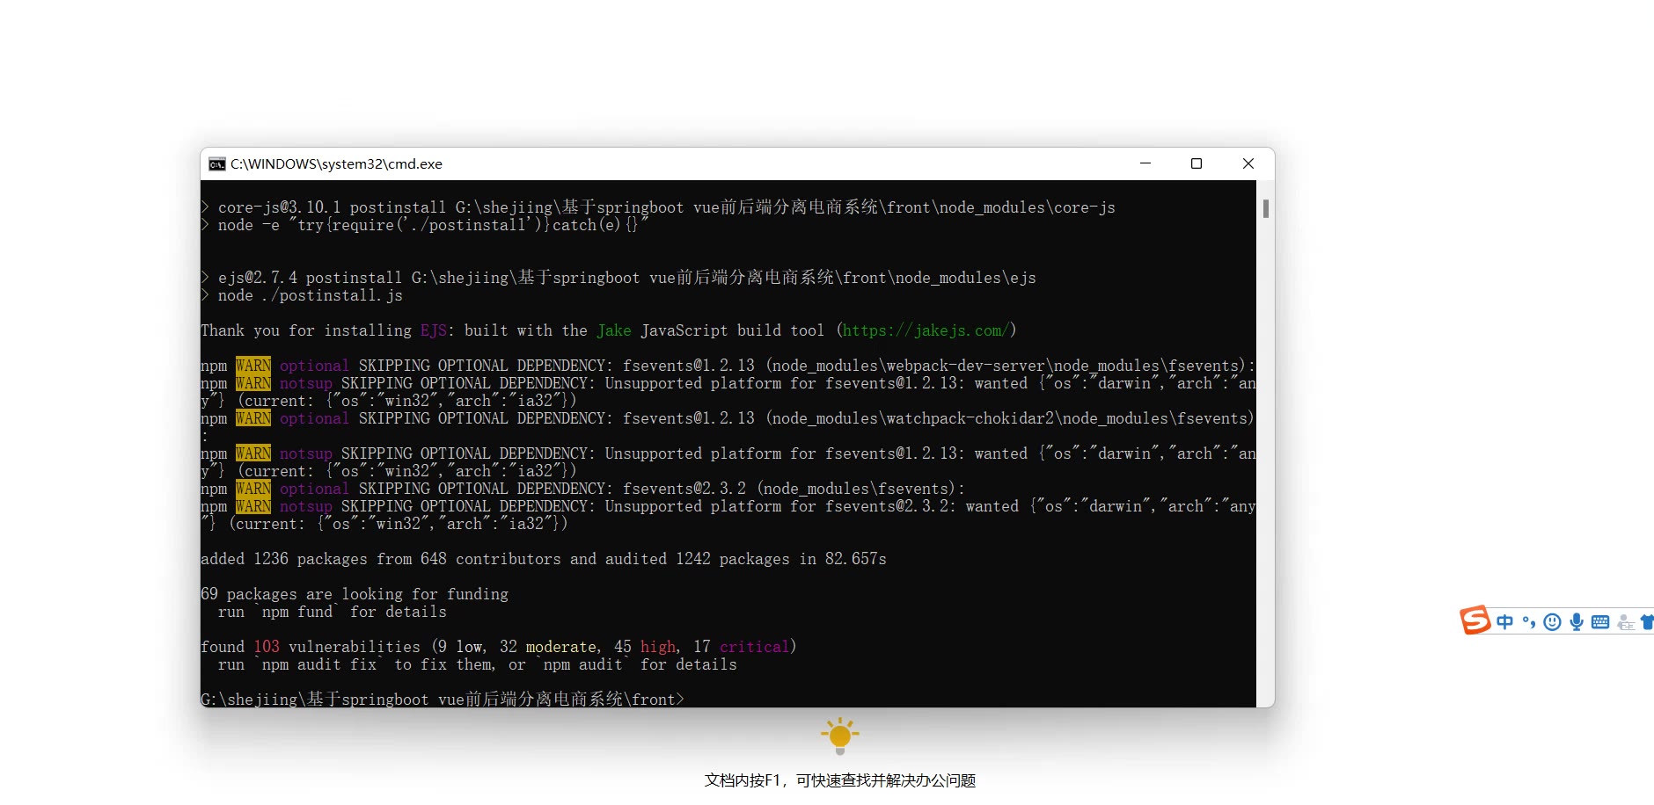
Task: Click the red word "high" in the audit summary
Action: pos(658,647)
